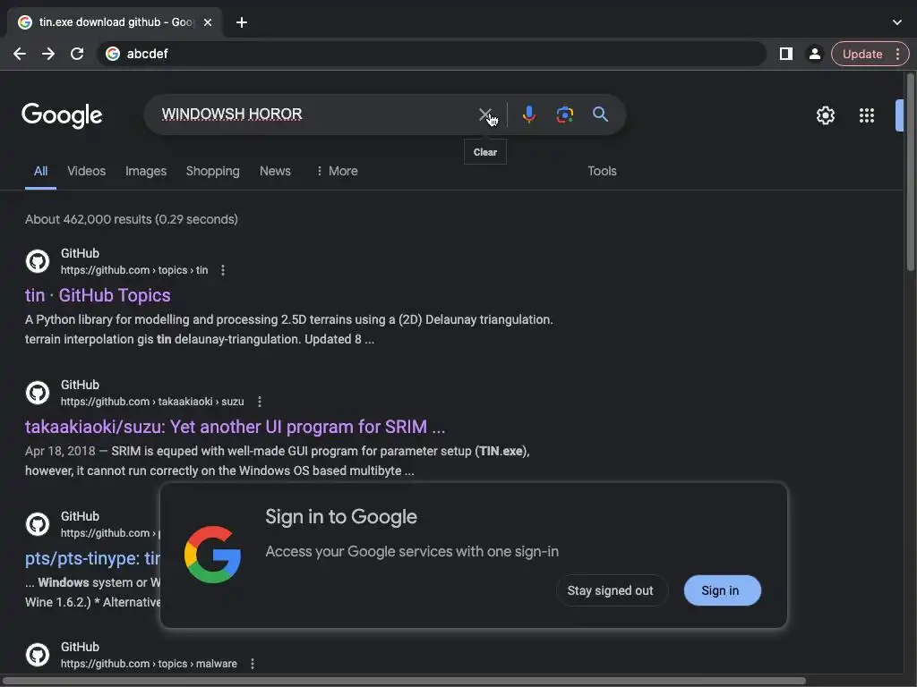Image resolution: width=917 pixels, height=687 pixels.
Task: Go to Google homepage via logo
Action: pyautogui.click(x=62, y=115)
